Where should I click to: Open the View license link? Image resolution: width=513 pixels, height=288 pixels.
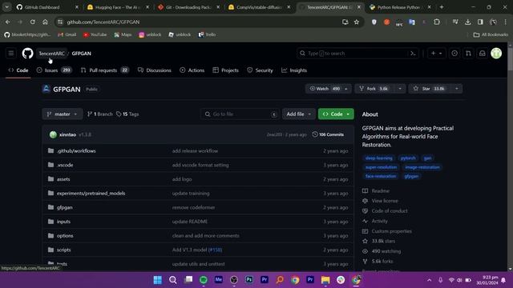click(385, 201)
